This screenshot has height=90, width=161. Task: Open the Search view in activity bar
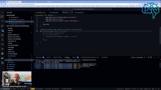point(2,21)
